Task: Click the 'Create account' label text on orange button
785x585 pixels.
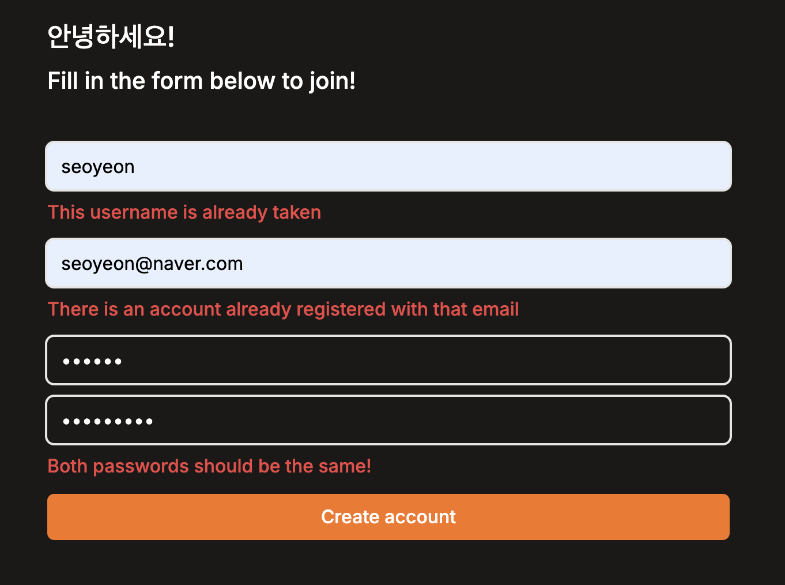Action: click(388, 517)
